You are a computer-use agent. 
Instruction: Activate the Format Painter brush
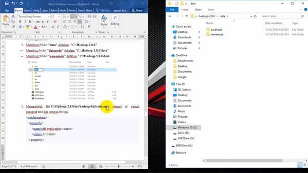[13, 27]
